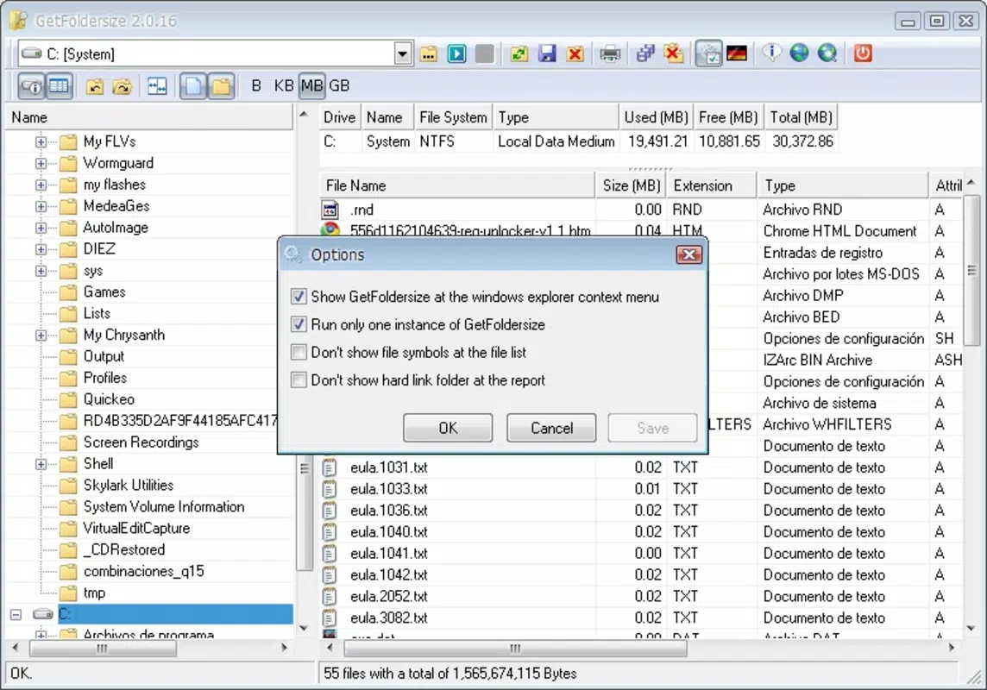The image size is (987, 690).
Task: Expand the My FLVs folder node
Action: coord(41,141)
